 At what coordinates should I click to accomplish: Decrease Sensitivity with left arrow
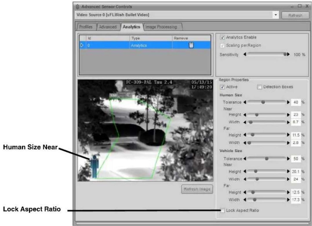pyautogui.click(x=245, y=54)
